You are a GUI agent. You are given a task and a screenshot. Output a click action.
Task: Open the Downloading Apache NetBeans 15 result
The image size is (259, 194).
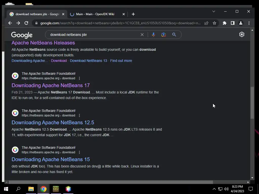(51, 159)
